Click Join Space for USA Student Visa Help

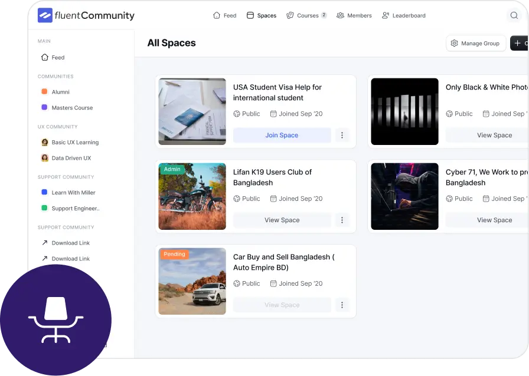click(x=282, y=135)
